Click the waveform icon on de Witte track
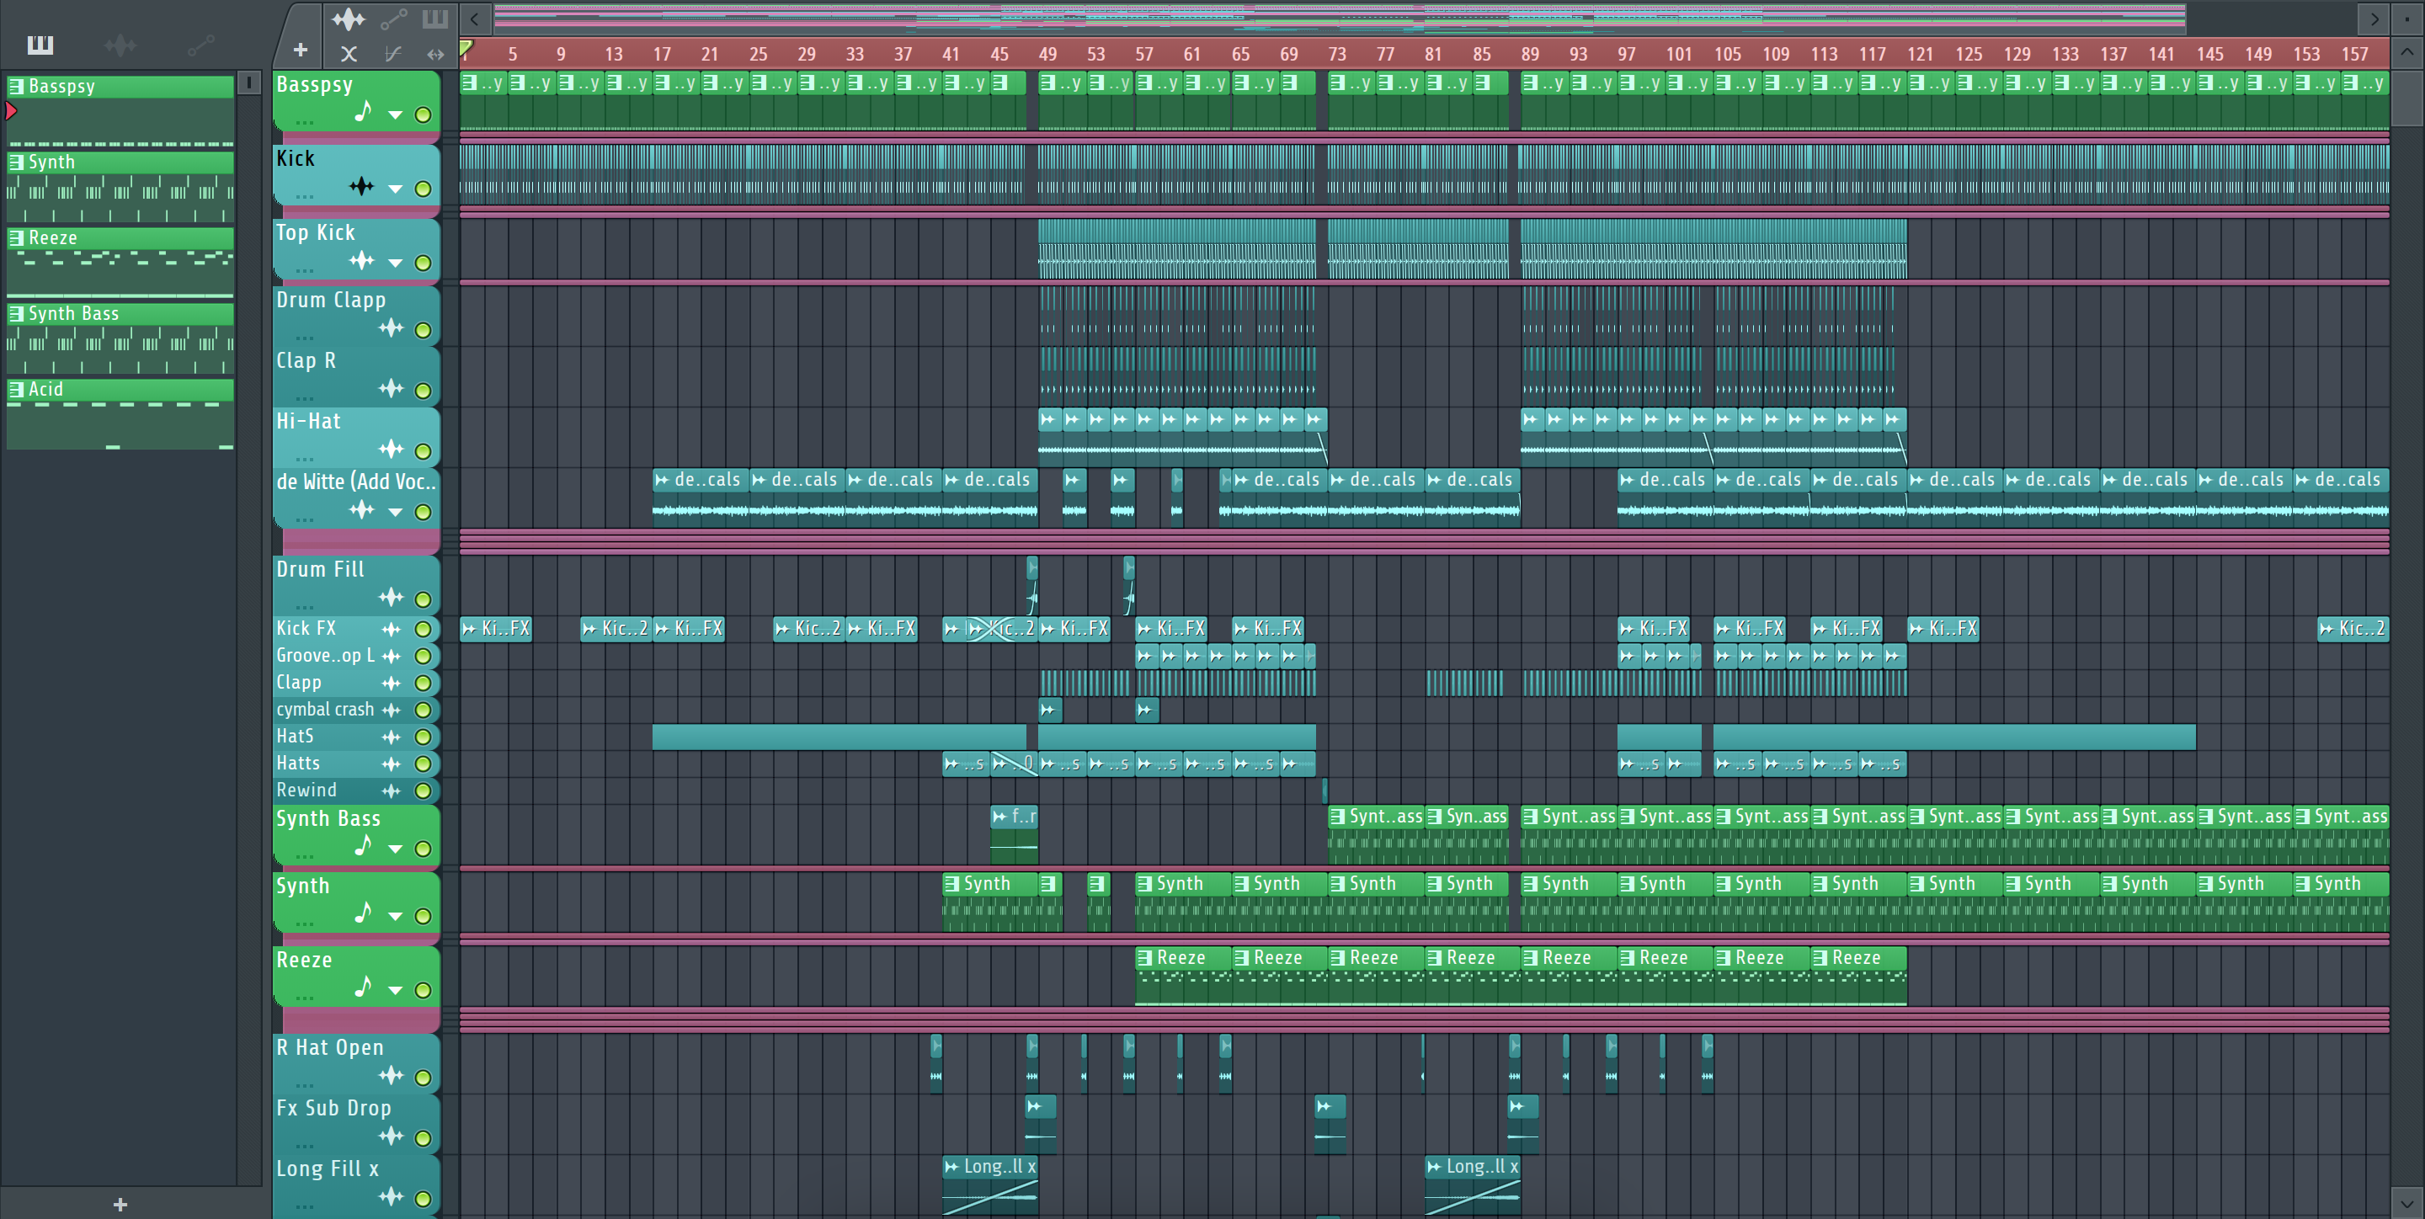The height and width of the screenshot is (1219, 2425). 361,510
